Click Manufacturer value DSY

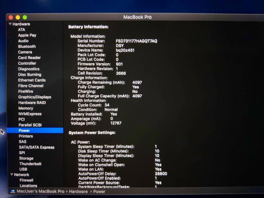click(120, 45)
